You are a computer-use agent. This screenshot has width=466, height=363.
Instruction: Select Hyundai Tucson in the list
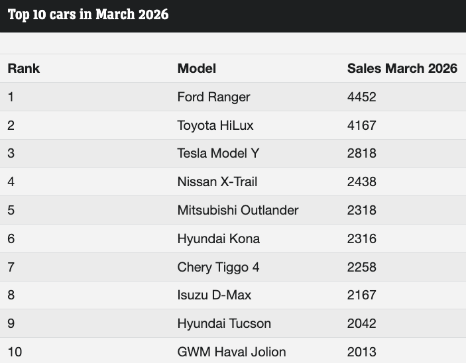224,324
